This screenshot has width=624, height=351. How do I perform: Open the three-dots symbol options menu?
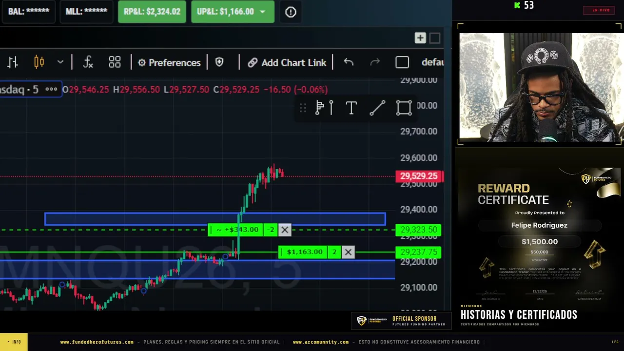(51, 89)
